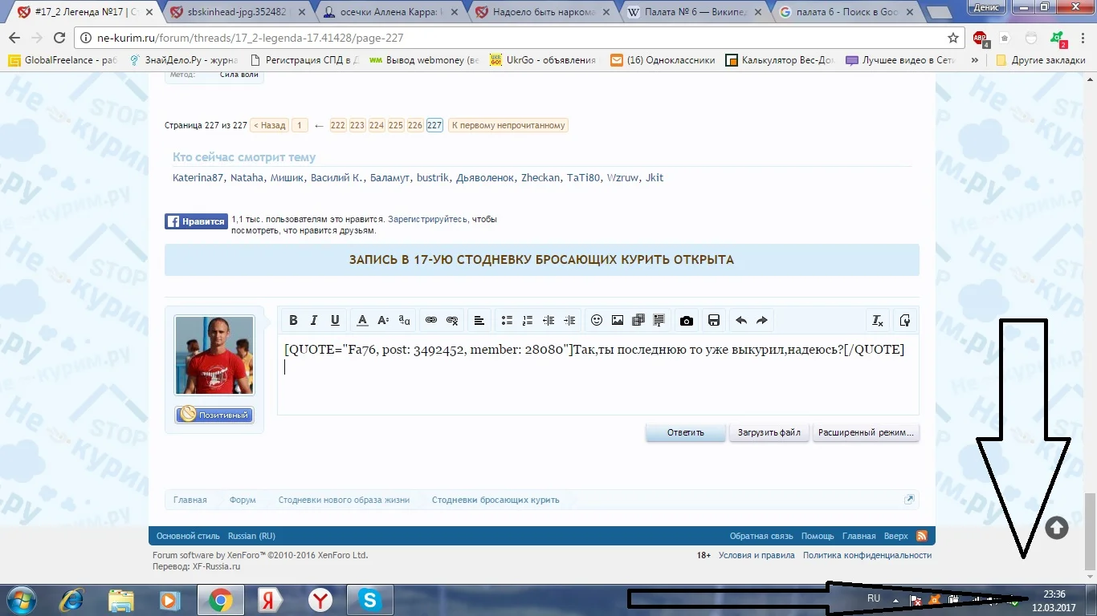
Task: Toggle bold formatting in the editor
Action: coord(293,320)
